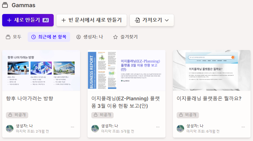Viewport: 253px width, 141px height.
Task: Open the EZ-Planning business report thumbnail
Action: point(126,70)
